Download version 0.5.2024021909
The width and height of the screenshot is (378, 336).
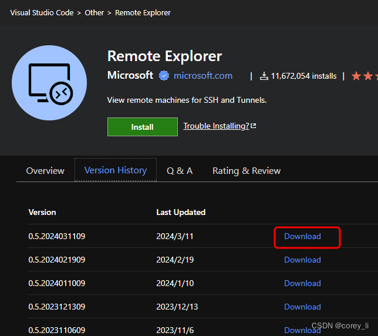tap(302, 260)
